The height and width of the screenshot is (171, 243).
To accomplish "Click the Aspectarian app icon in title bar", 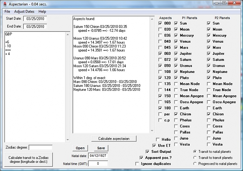I will pos(5,4).
